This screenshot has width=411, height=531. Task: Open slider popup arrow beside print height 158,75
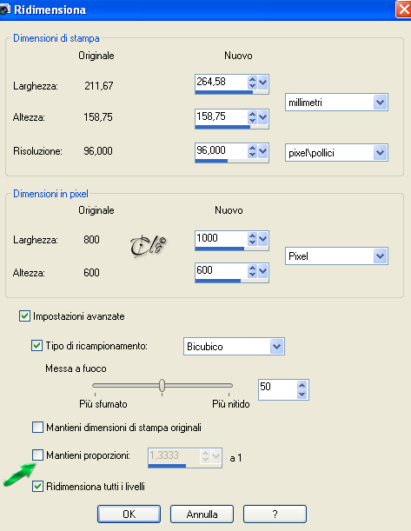point(263,117)
